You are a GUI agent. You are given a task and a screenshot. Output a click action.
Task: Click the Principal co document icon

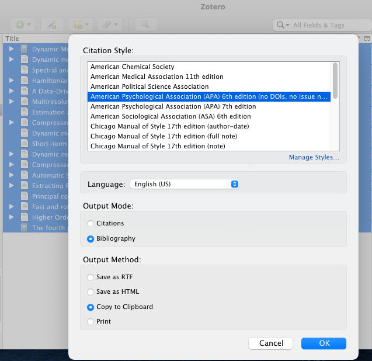(25, 196)
